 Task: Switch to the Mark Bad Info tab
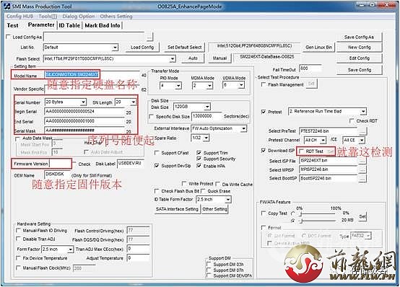[103, 25]
